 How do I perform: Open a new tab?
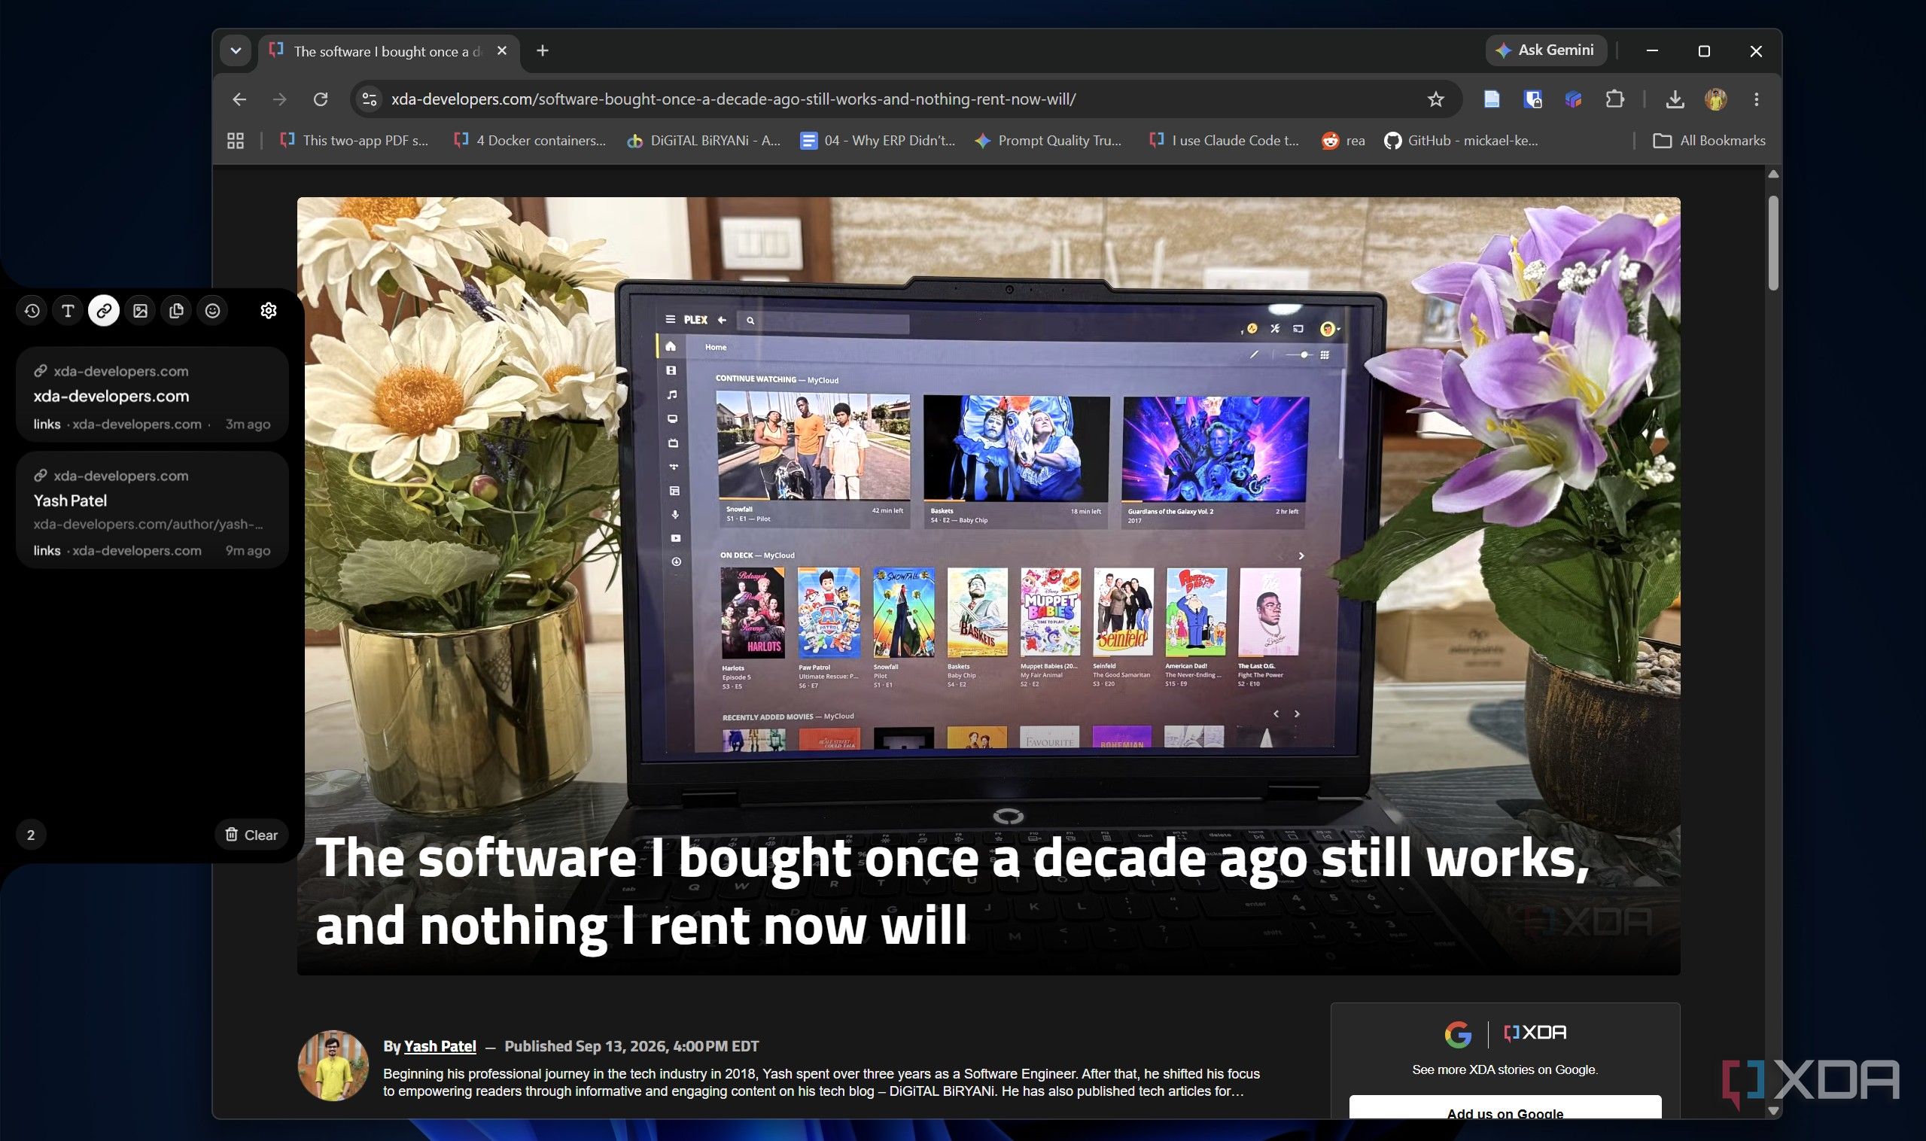pyautogui.click(x=543, y=50)
